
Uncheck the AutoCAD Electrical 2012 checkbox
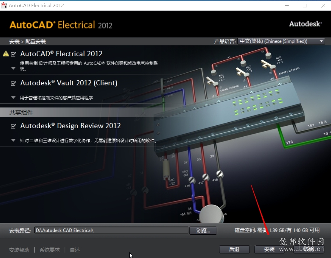click(x=13, y=54)
